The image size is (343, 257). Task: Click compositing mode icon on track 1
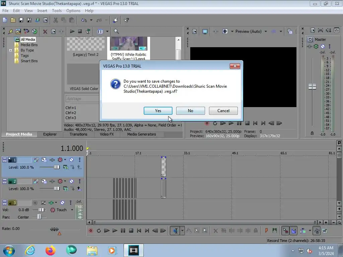(66, 167)
